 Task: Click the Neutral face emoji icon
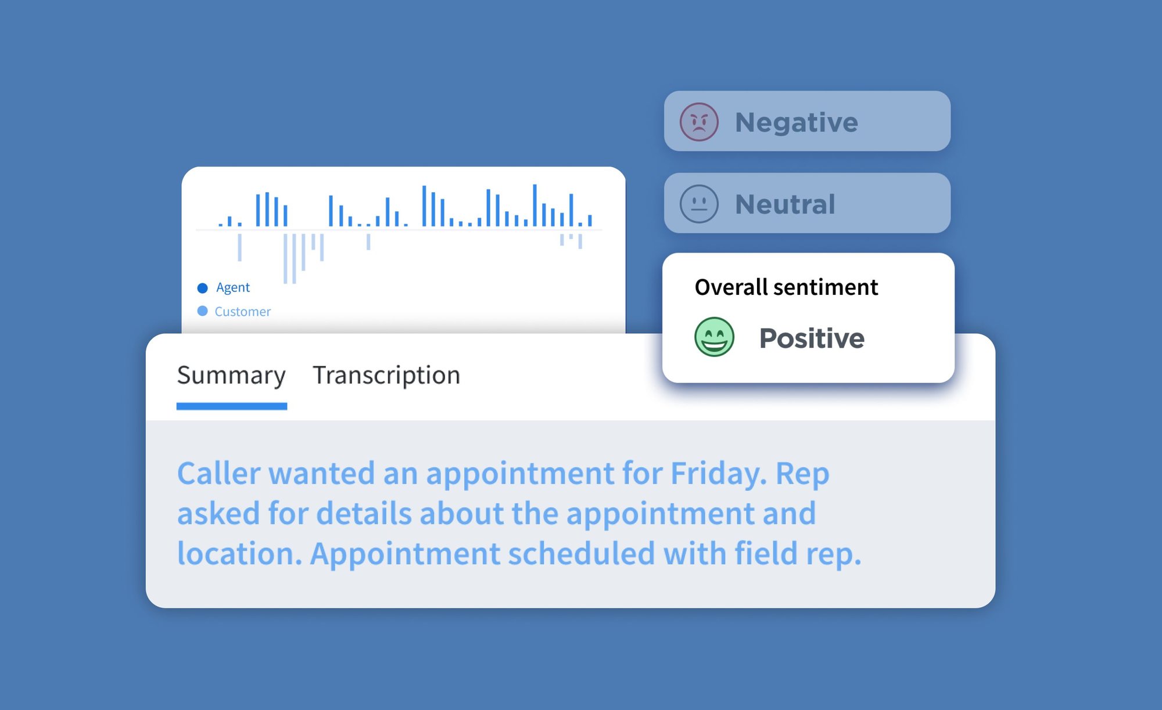(x=699, y=204)
